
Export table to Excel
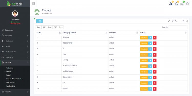[50, 27]
